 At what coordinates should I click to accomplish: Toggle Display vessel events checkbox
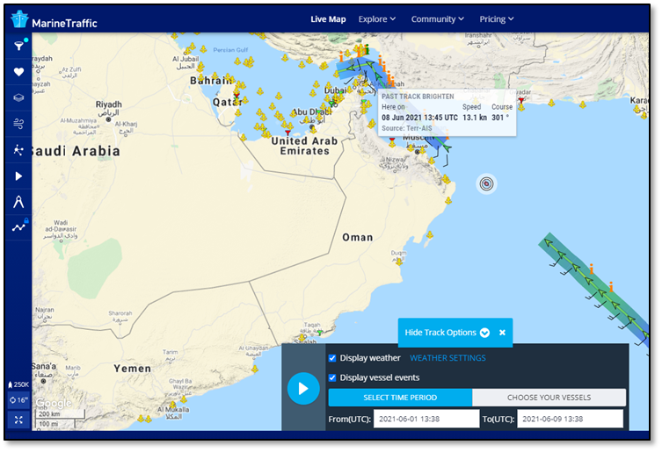(x=332, y=377)
